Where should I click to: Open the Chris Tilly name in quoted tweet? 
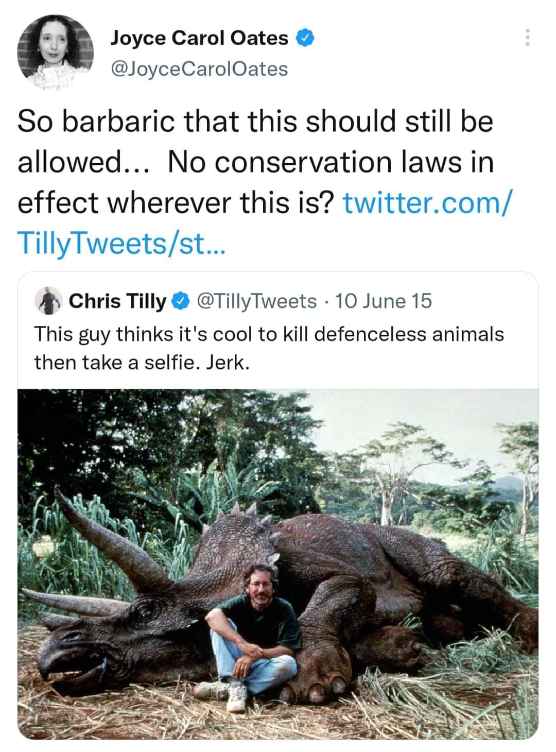(x=117, y=301)
